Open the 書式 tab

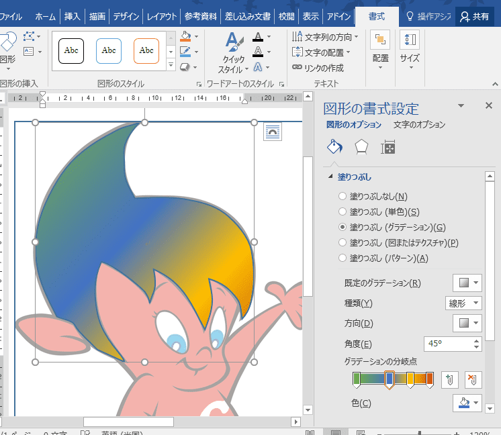tap(377, 16)
